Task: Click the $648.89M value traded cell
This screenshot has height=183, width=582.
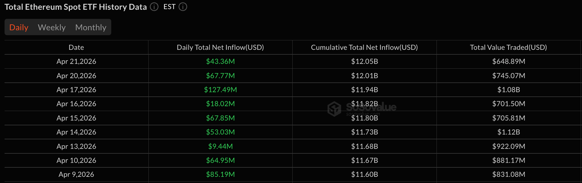Action: [x=509, y=61]
